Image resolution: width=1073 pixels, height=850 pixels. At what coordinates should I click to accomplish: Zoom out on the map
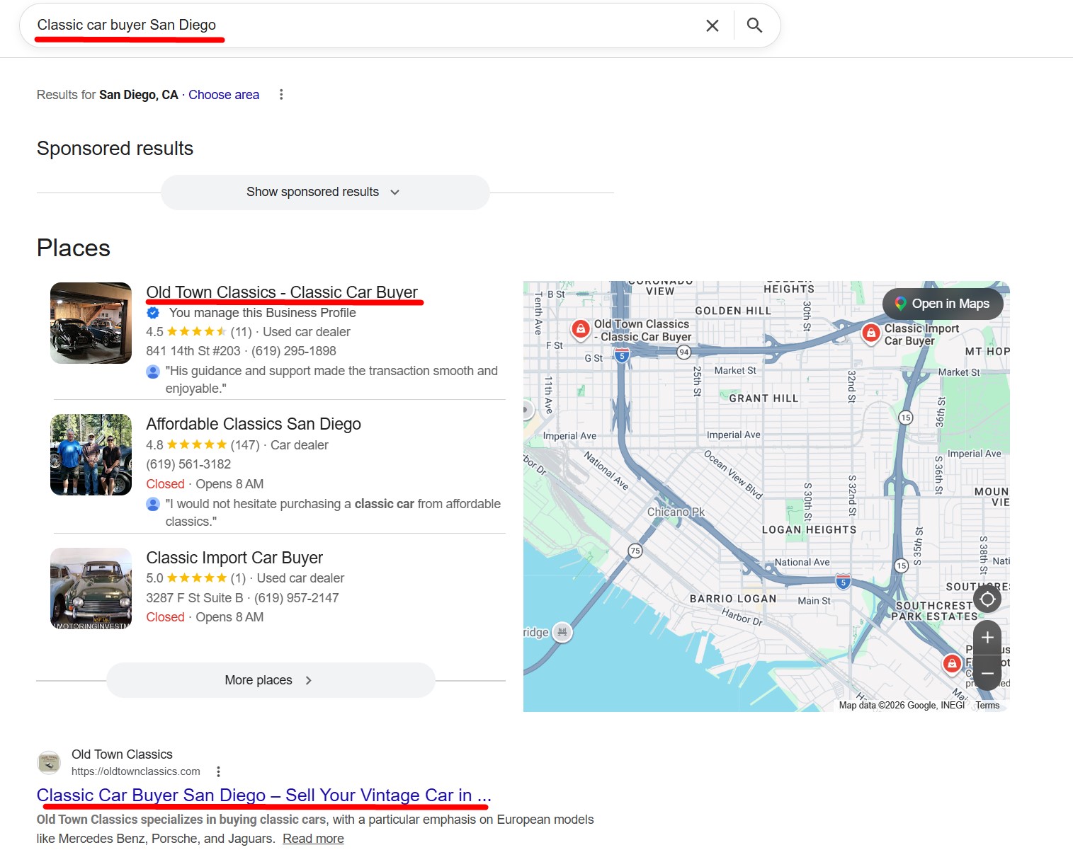pos(987,673)
